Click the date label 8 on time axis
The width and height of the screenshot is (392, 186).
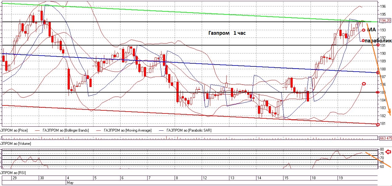[x=177, y=178]
